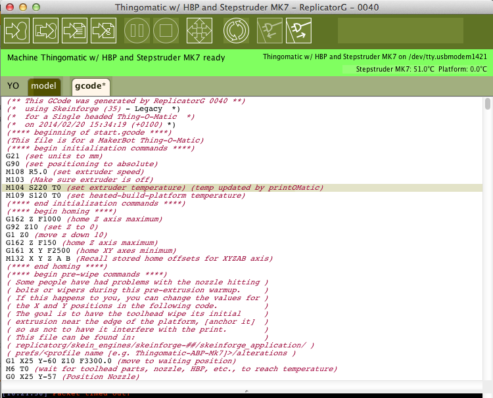Click the 'begin homing' comment line
The height and width of the screenshot is (398, 493).
(x=61, y=211)
